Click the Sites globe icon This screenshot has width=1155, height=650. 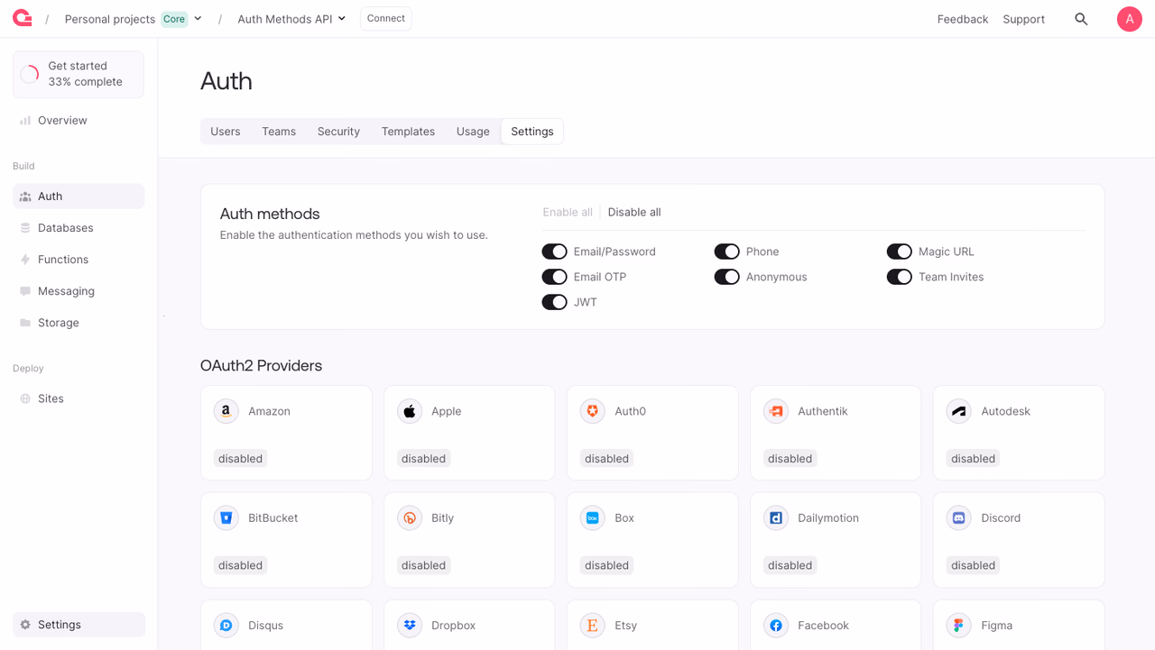point(25,398)
